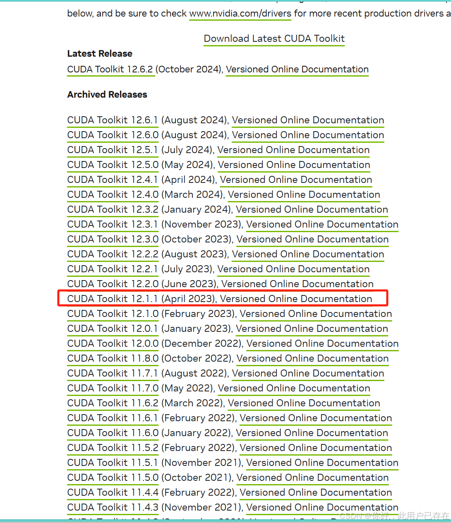This screenshot has width=451, height=523.
Task: Open CUDA Toolkit 12.5.1 link
Action: (x=113, y=150)
